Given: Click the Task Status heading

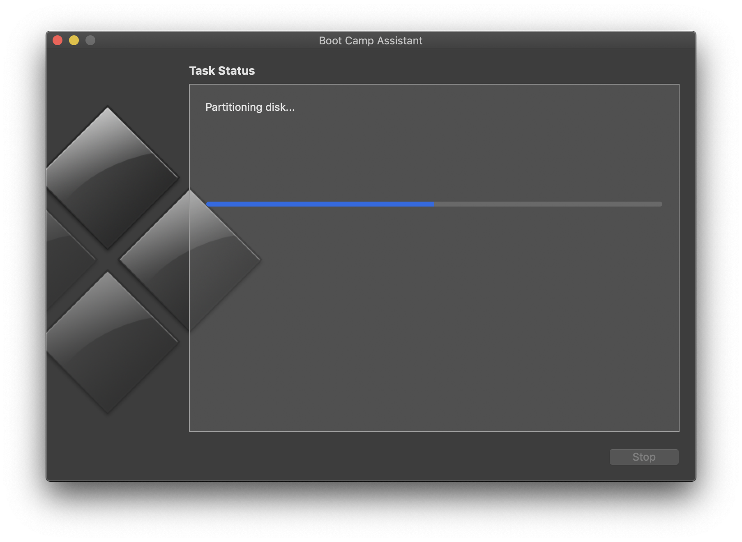Looking at the screenshot, I should (222, 71).
